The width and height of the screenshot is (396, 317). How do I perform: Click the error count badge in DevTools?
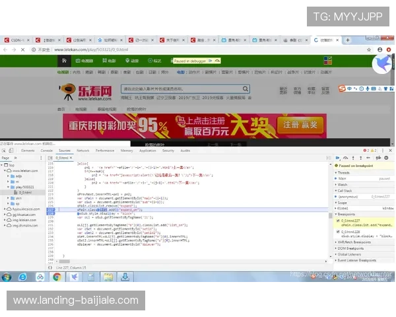(366, 151)
